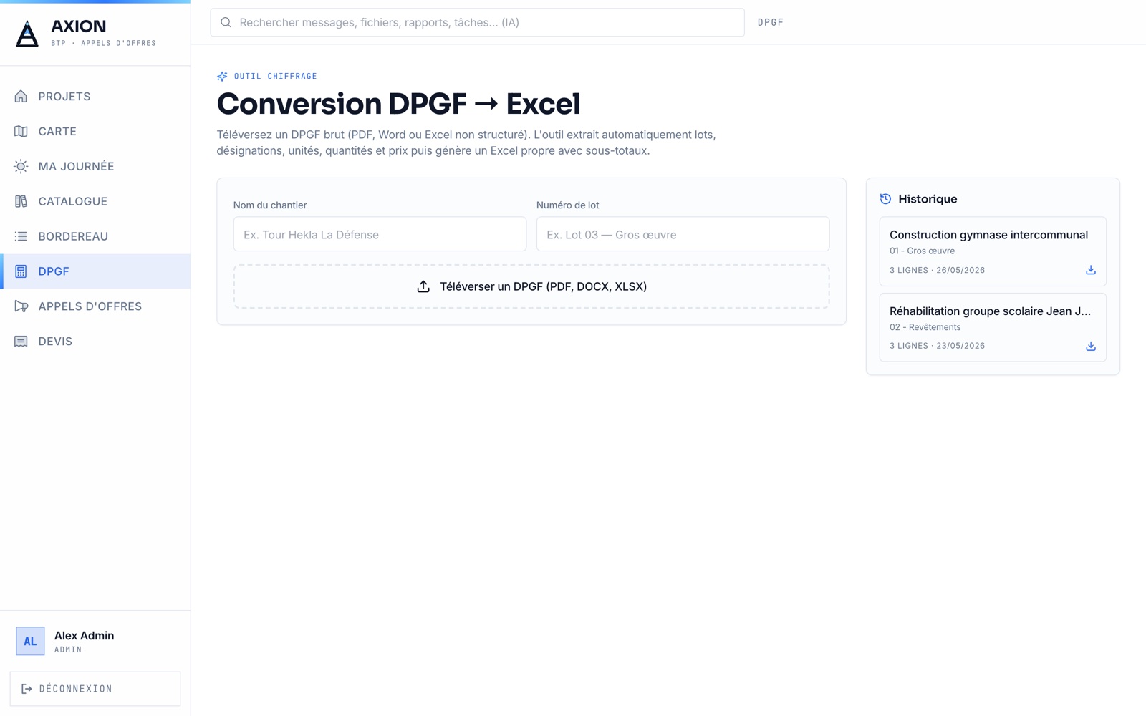1146x716 pixels.
Task: Select the DPGF sidebar item
Action: coord(95,271)
